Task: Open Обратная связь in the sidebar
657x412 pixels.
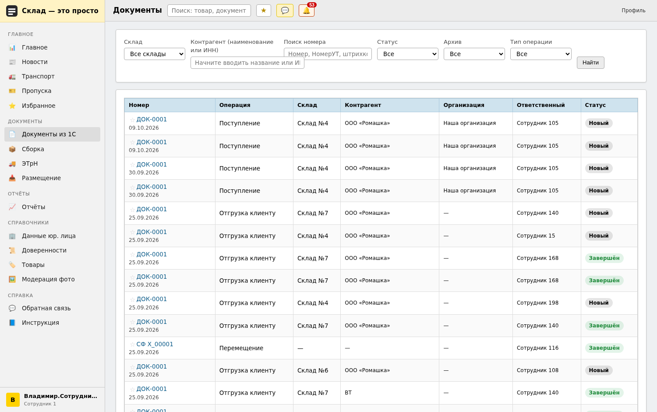Action: [52, 308]
